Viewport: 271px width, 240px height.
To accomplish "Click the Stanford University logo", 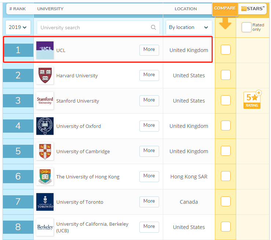I will tap(45, 101).
